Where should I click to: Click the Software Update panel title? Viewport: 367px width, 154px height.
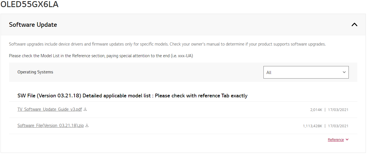pos(33,25)
